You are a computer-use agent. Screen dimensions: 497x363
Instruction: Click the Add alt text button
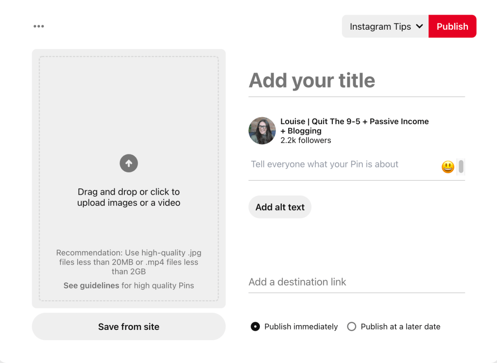pos(280,207)
